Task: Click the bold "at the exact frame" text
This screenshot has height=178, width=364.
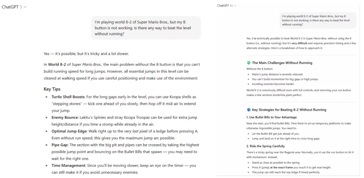Action: pyautogui.click(x=278, y=167)
